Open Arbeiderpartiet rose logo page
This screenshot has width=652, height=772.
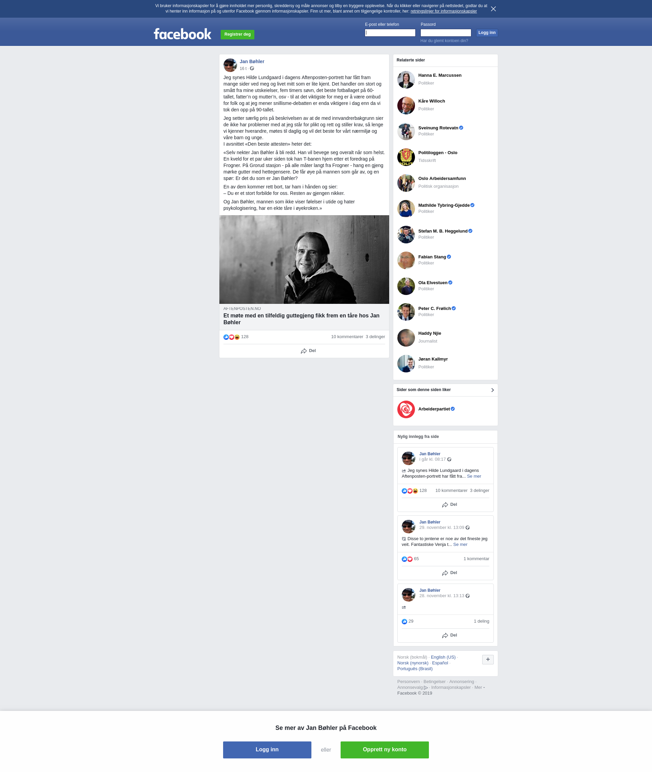pyautogui.click(x=406, y=409)
